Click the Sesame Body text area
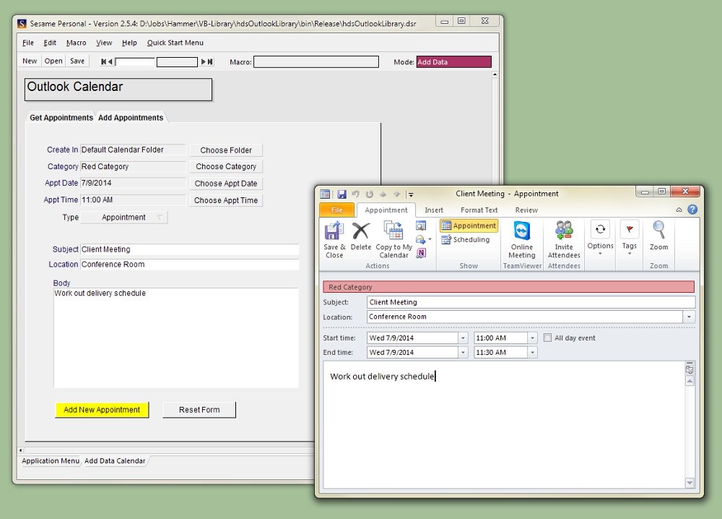 pyautogui.click(x=176, y=338)
